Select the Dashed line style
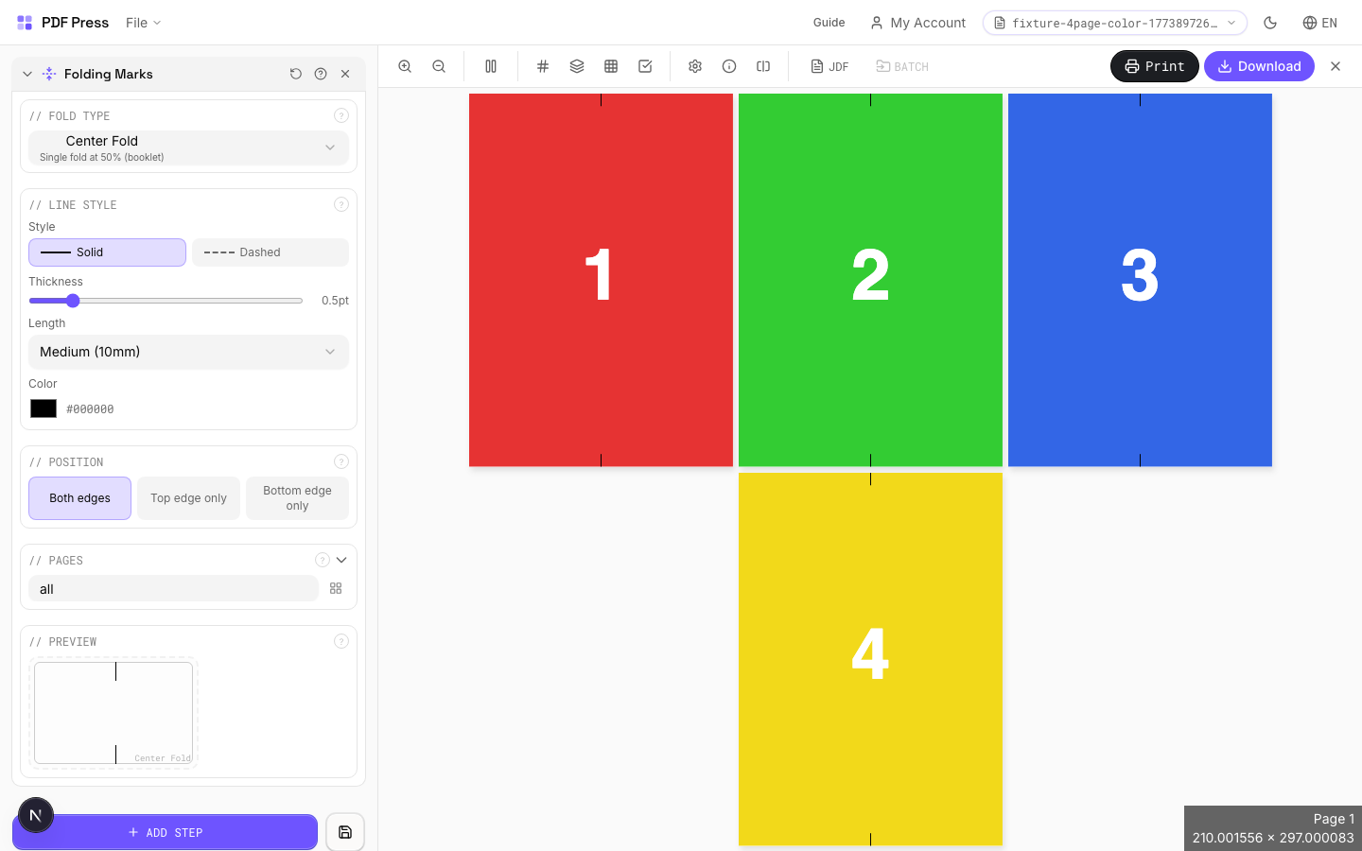 (x=271, y=252)
